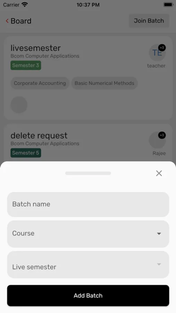Tap the Wi-Fi icon in status bar
The width and height of the screenshot is (176, 313).
pos(25,5)
